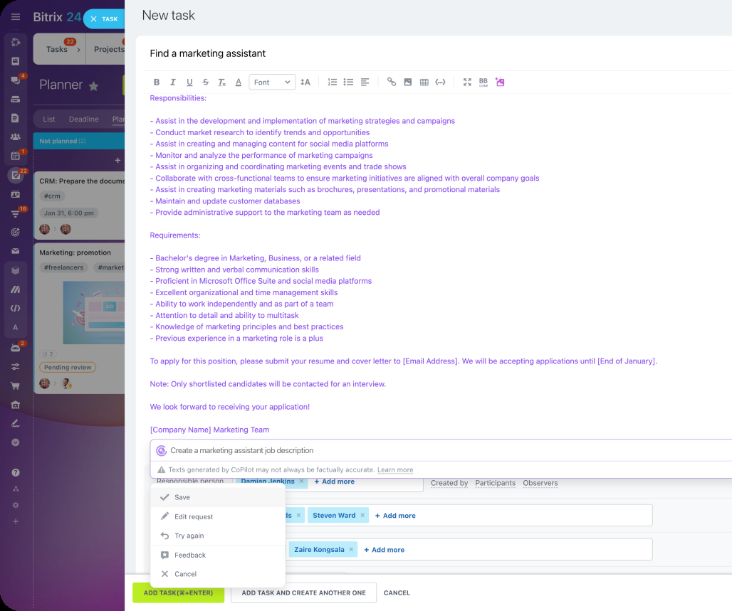Open the Learn more link

click(394, 469)
